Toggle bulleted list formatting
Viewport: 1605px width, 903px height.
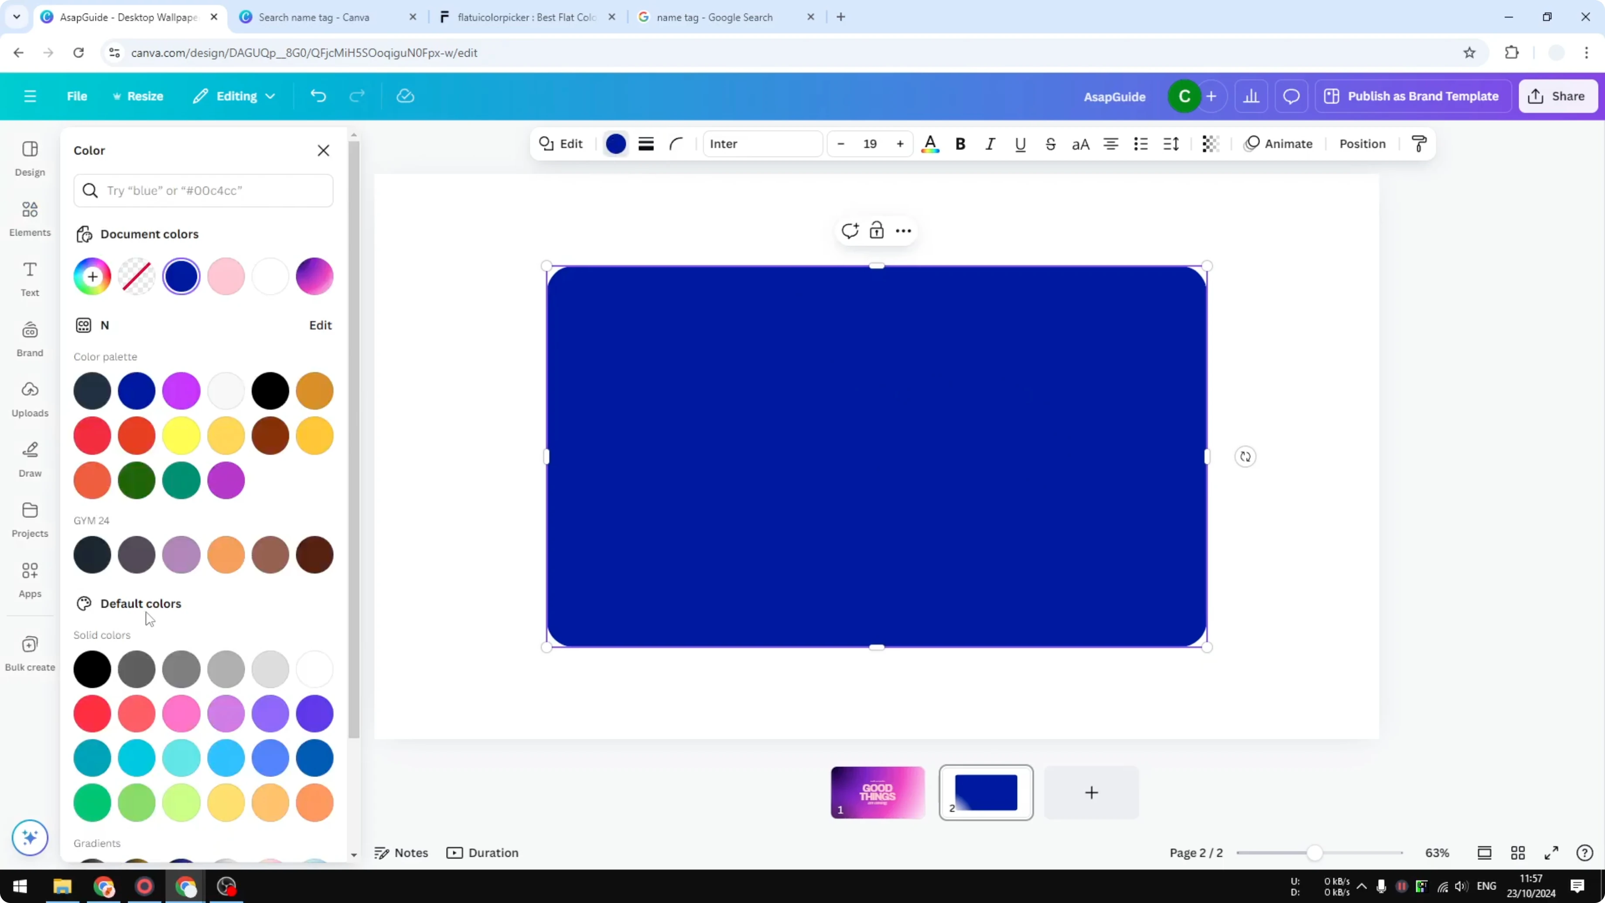1141,144
